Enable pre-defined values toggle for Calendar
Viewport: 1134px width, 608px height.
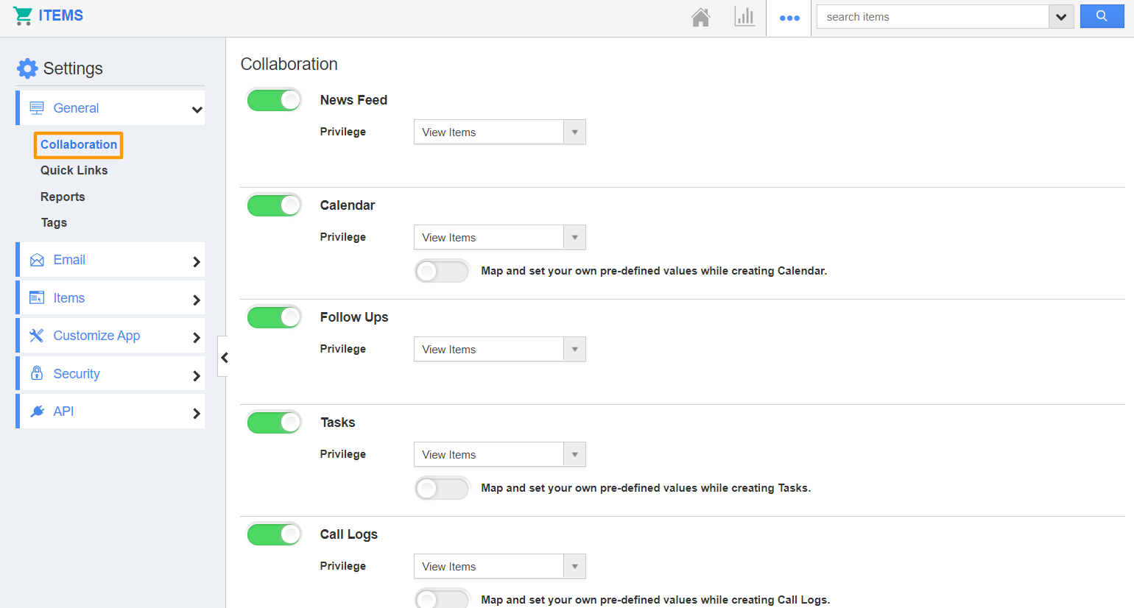pyautogui.click(x=442, y=271)
